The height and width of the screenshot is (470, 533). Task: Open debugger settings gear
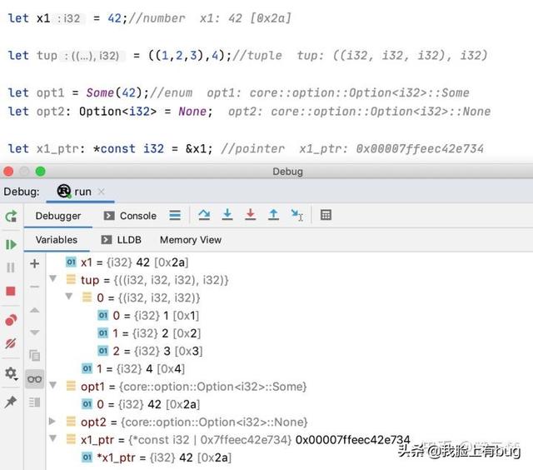11,373
